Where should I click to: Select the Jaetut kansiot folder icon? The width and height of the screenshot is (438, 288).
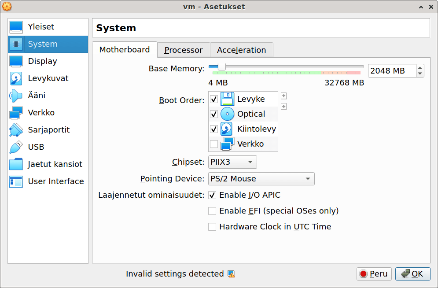point(16,164)
